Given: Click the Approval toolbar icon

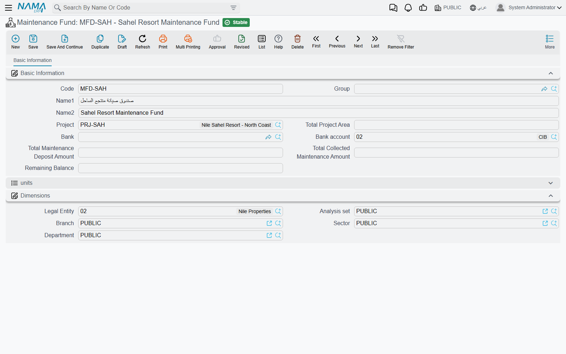Looking at the screenshot, I should coord(217,42).
